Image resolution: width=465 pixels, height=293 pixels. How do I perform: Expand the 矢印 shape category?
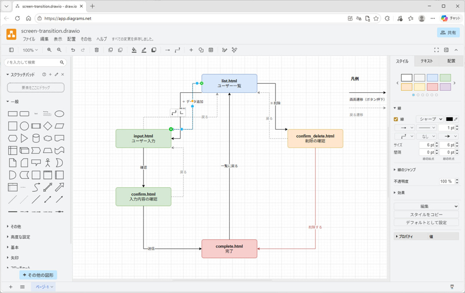click(15, 258)
